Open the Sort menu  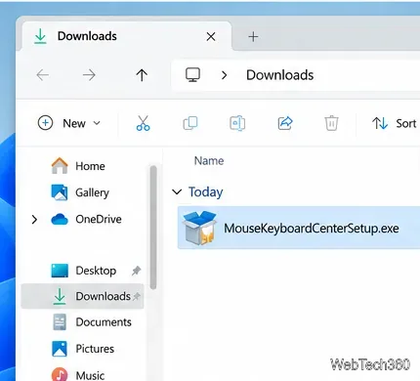[395, 123]
